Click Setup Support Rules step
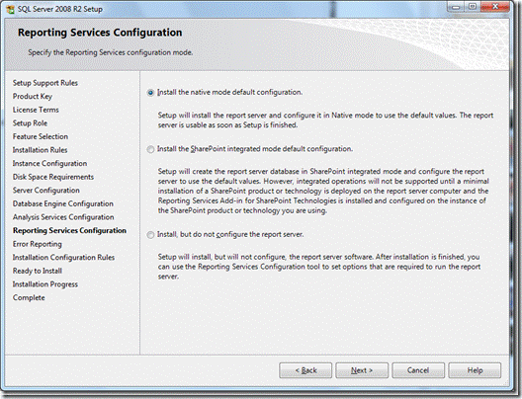 pos(45,83)
